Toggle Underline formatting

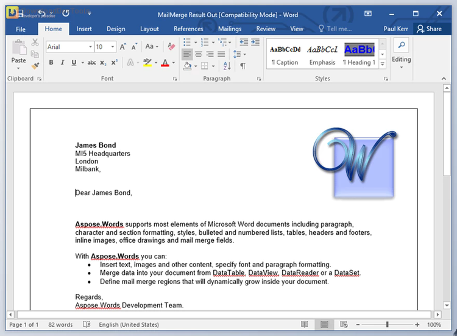pos(74,62)
